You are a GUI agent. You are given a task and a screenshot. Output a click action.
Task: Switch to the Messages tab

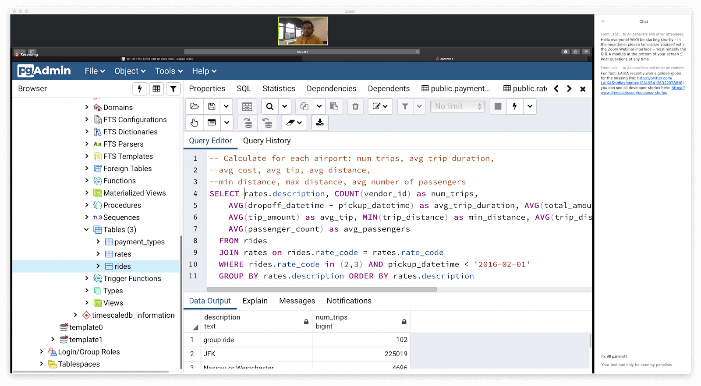click(x=297, y=301)
